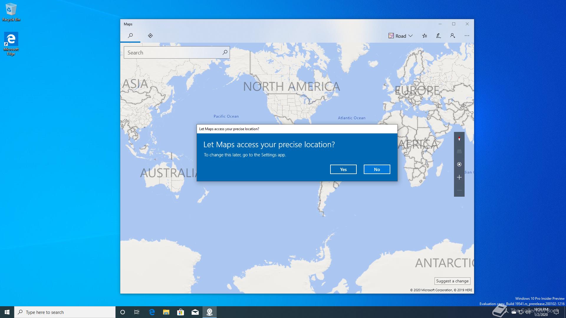566x318 pixels.
Task: Open Action Center notification icon
Action: pos(556,312)
